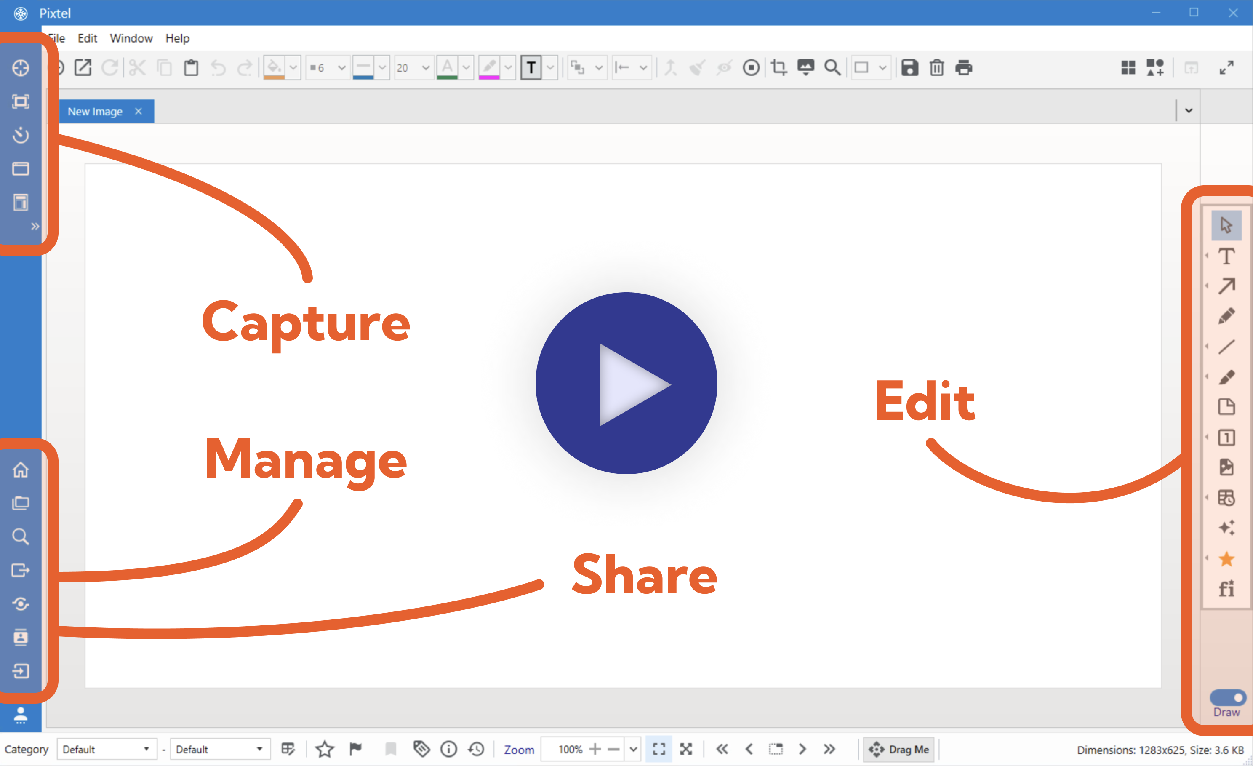The image size is (1253, 766).
Task: Click the Save disk icon
Action: pos(910,68)
